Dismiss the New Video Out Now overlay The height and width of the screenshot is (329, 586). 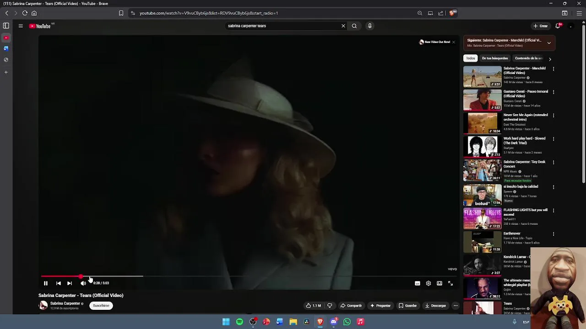pos(453,42)
